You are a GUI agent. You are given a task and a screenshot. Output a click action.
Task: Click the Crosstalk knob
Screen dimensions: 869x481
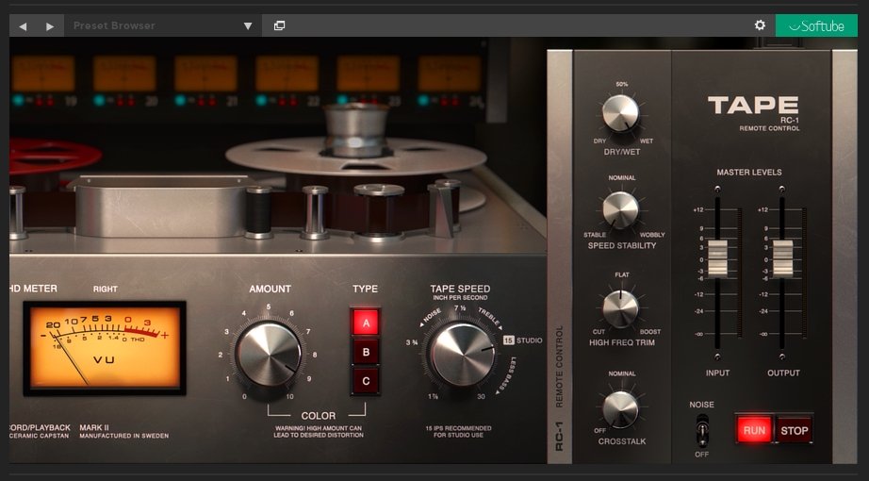[x=621, y=409]
